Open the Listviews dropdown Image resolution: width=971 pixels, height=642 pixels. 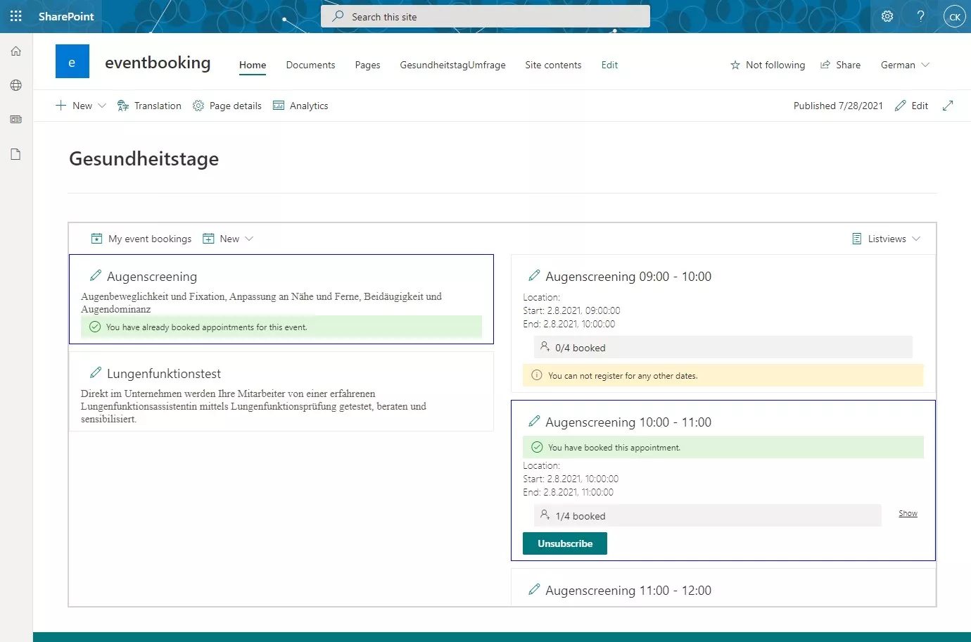(x=886, y=239)
